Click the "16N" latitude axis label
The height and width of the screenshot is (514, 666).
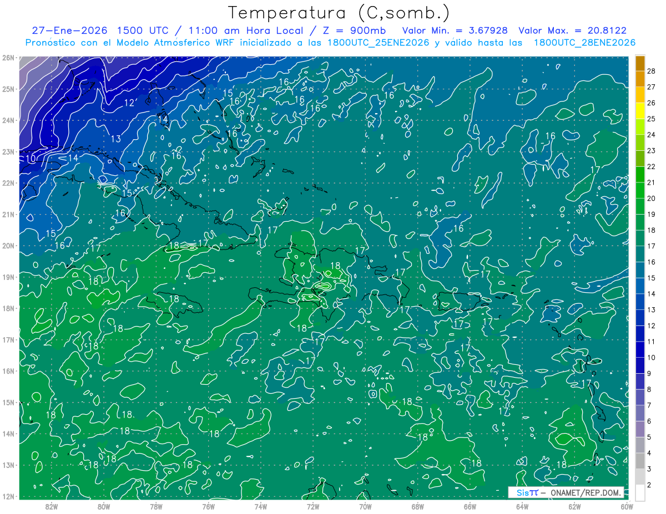click(8, 370)
